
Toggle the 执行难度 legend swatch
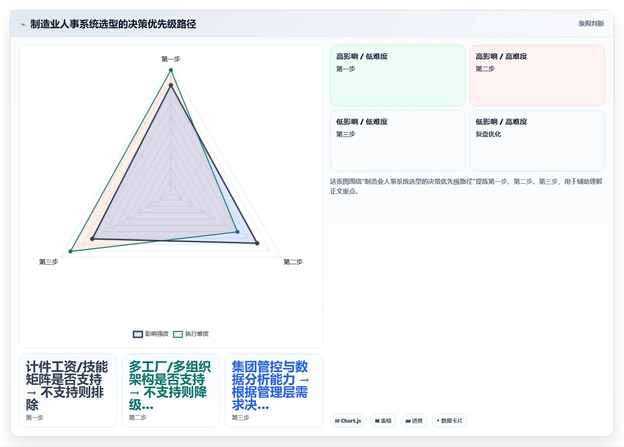point(178,334)
